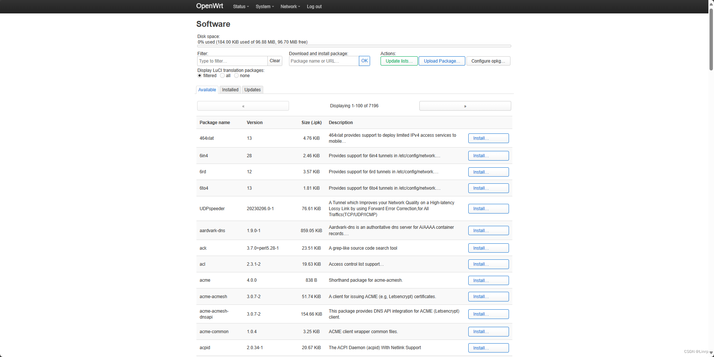Switch to the Available tab

(x=207, y=90)
